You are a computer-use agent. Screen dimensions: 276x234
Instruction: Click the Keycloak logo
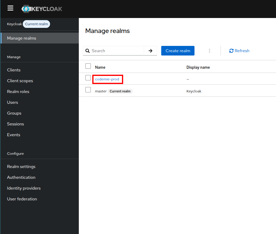point(42,9)
